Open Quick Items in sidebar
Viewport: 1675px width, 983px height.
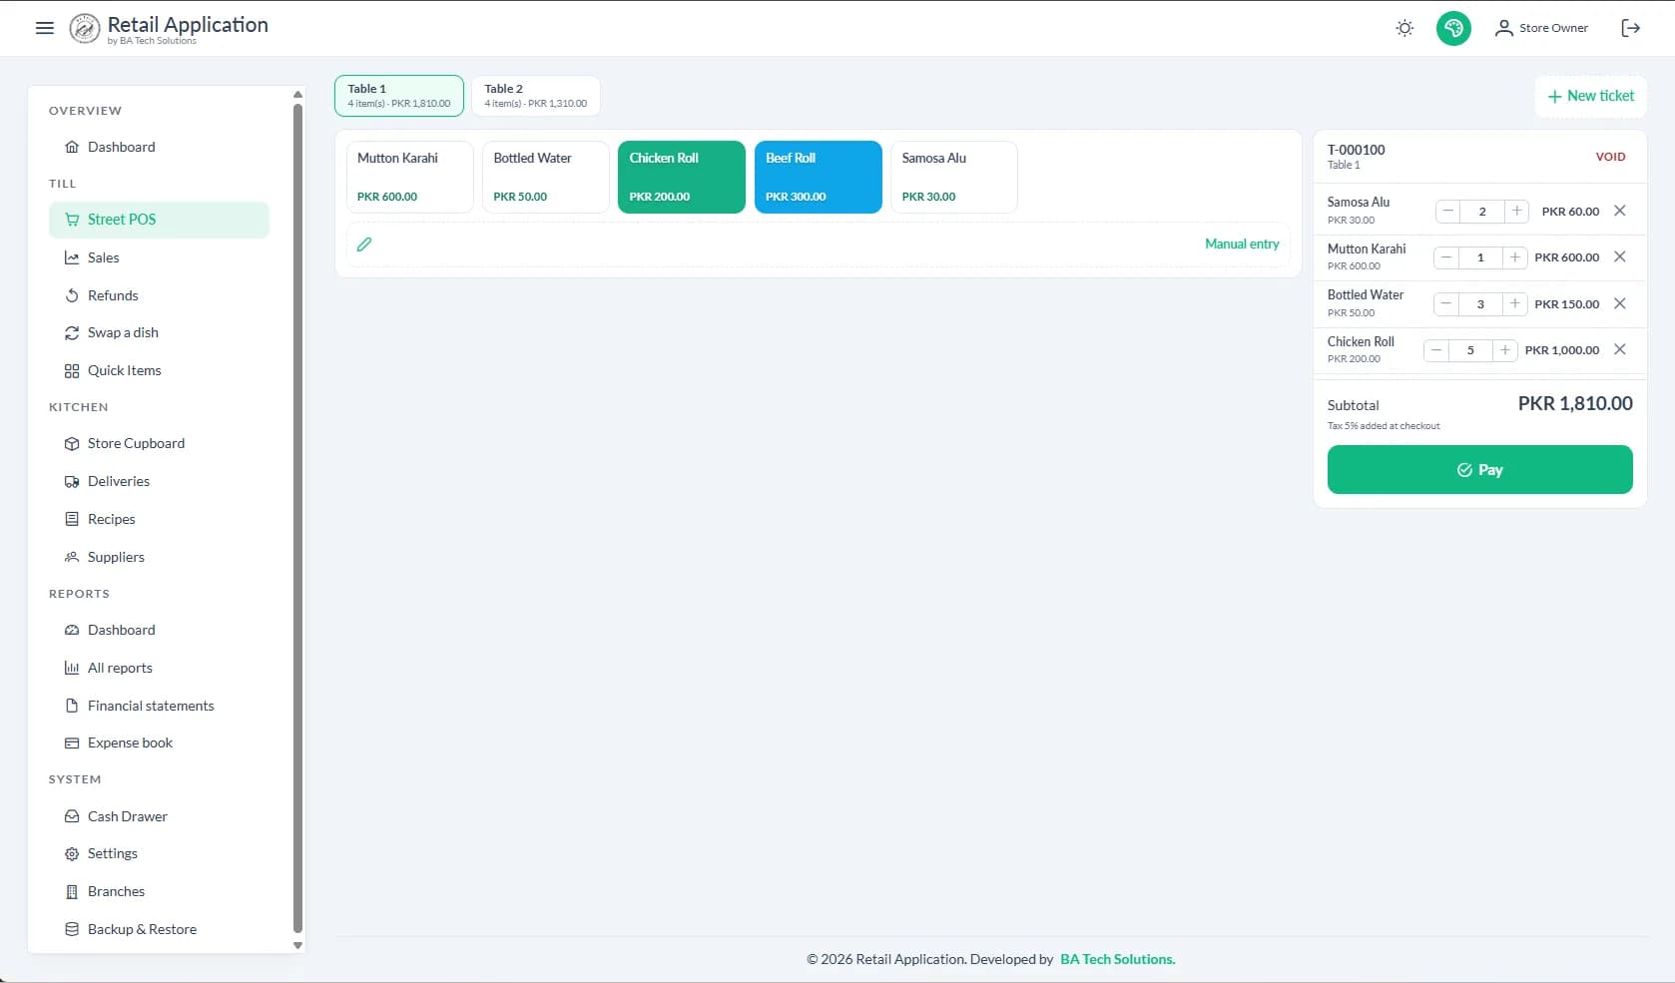(159, 370)
